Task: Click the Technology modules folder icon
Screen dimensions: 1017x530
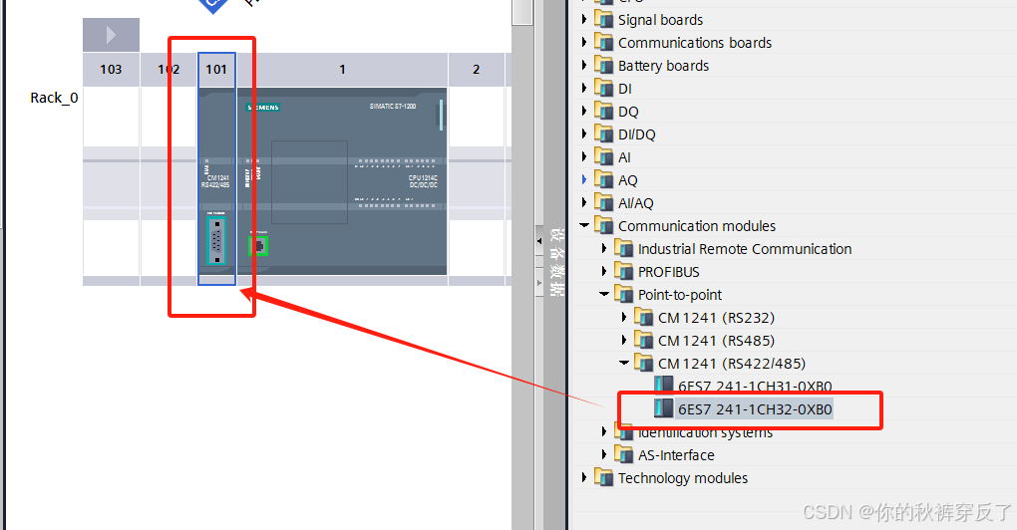Action: pos(603,477)
